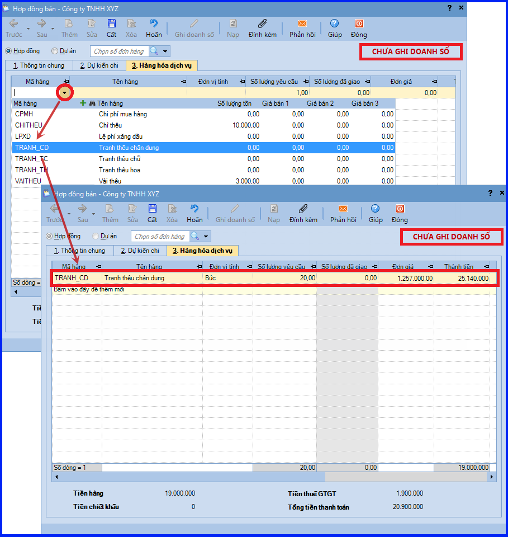The width and height of the screenshot is (508, 537).
Task: Choose TRANH_TC Tranh thêu chữ row
Action: pyautogui.click(x=203, y=159)
